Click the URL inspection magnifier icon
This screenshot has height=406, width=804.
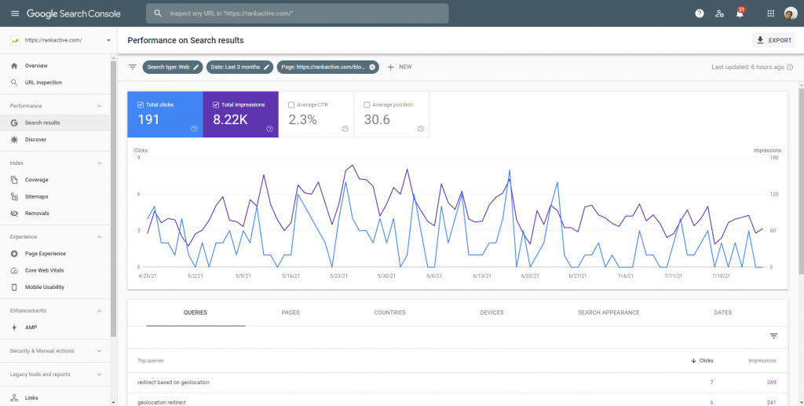(14, 82)
